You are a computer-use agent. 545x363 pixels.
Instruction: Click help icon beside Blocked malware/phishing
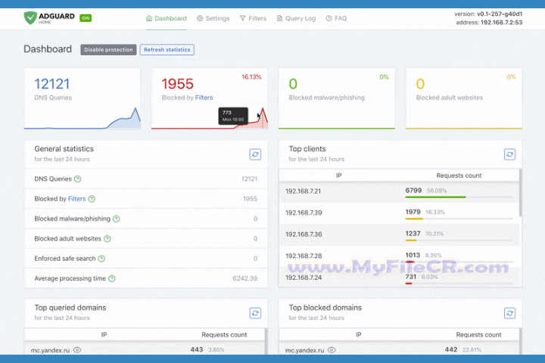(117, 219)
